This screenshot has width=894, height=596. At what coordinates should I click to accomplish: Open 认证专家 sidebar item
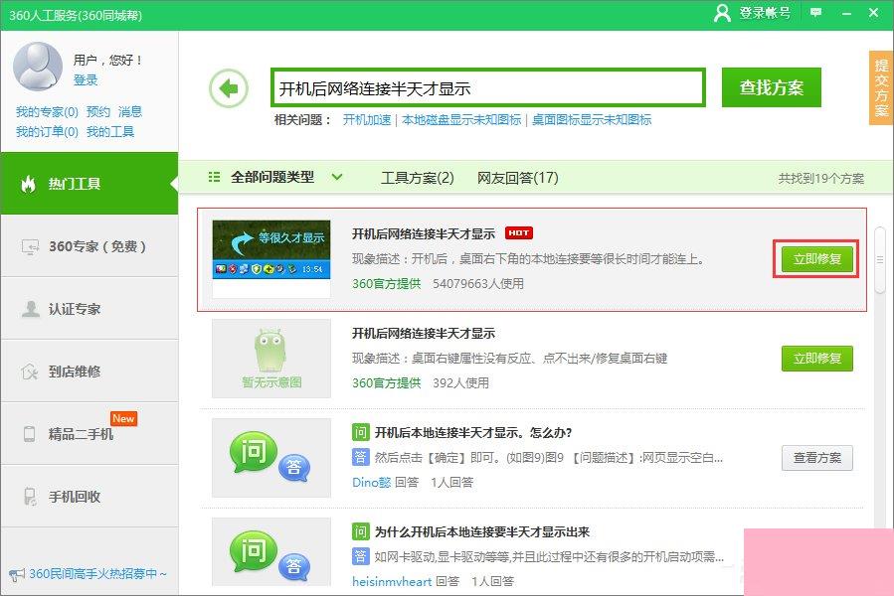click(89, 309)
